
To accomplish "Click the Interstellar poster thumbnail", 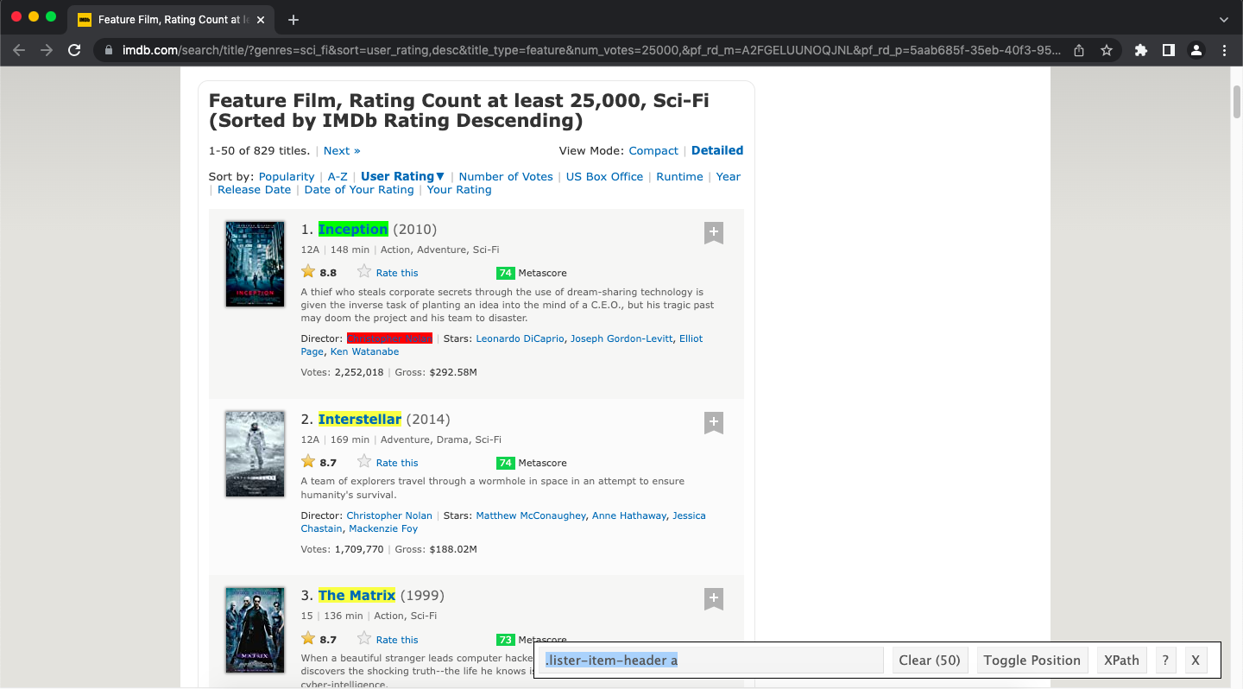I will [x=255, y=454].
